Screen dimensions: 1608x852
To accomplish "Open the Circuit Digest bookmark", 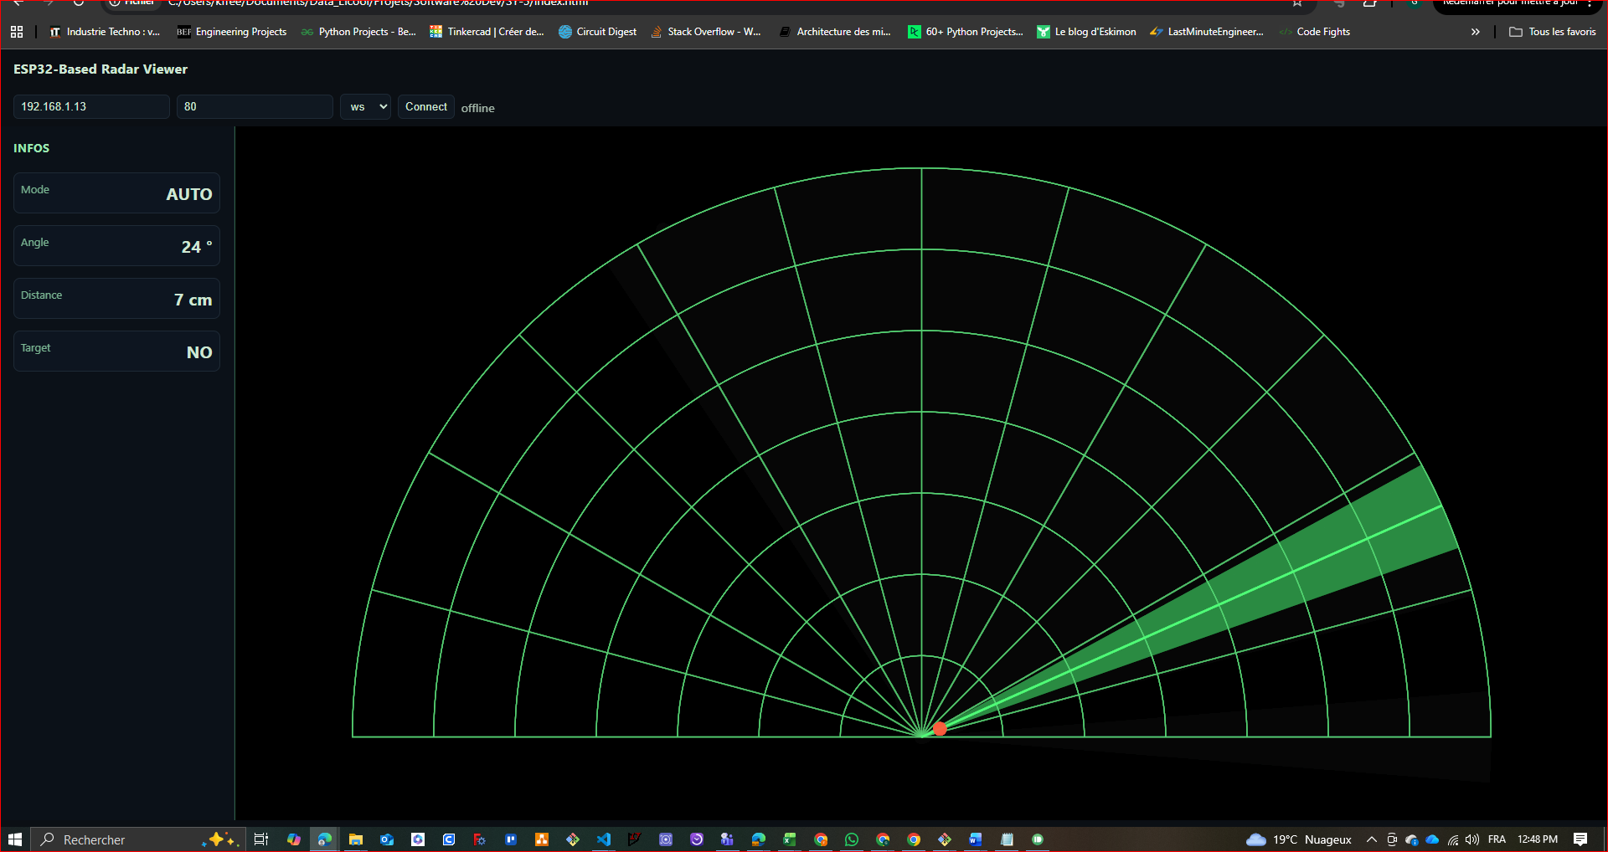I will click(x=598, y=32).
